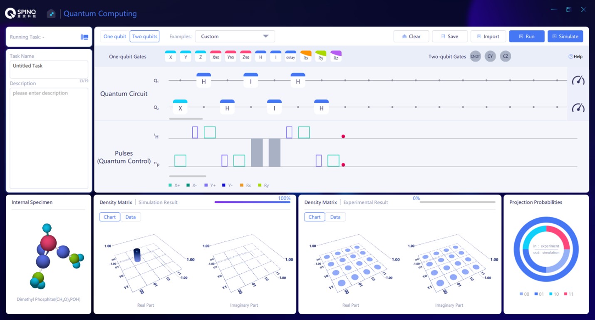Viewport: 595px width, 320px height.
Task: Click the measurement gauge on the Q1 line
Action: [578, 80]
